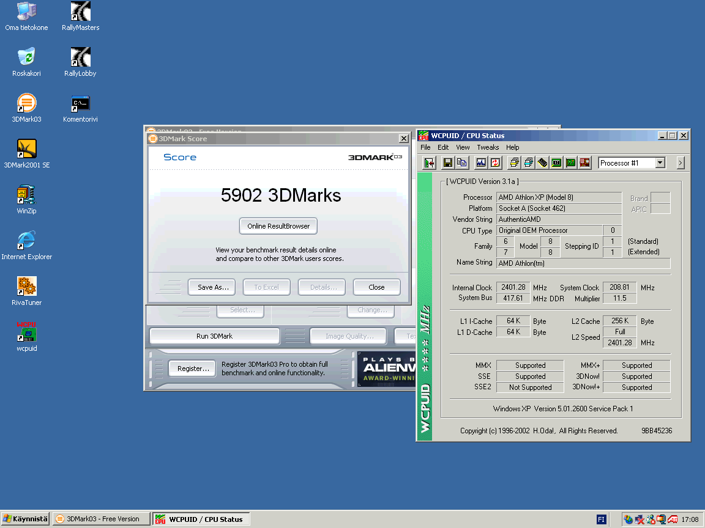Click the ATI icon in system tray
This screenshot has height=528, width=705.
coord(673,519)
